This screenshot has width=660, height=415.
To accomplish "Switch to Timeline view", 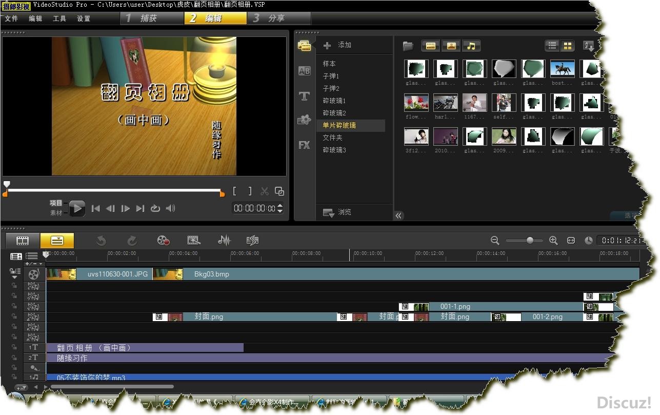I will click(57, 240).
